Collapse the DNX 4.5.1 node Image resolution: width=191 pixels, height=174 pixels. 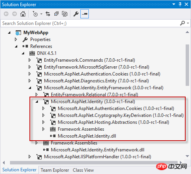(23, 53)
